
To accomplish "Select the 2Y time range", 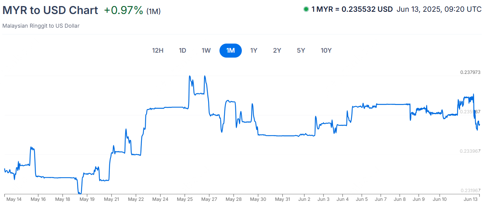I will (277, 50).
